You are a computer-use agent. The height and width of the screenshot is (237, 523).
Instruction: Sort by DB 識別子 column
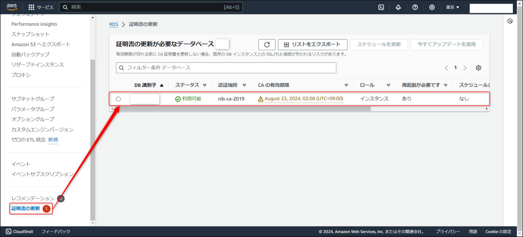149,85
